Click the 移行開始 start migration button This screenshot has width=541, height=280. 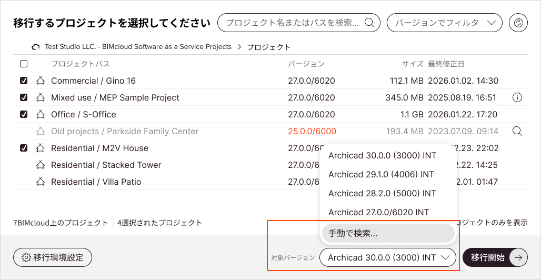coord(495,257)
